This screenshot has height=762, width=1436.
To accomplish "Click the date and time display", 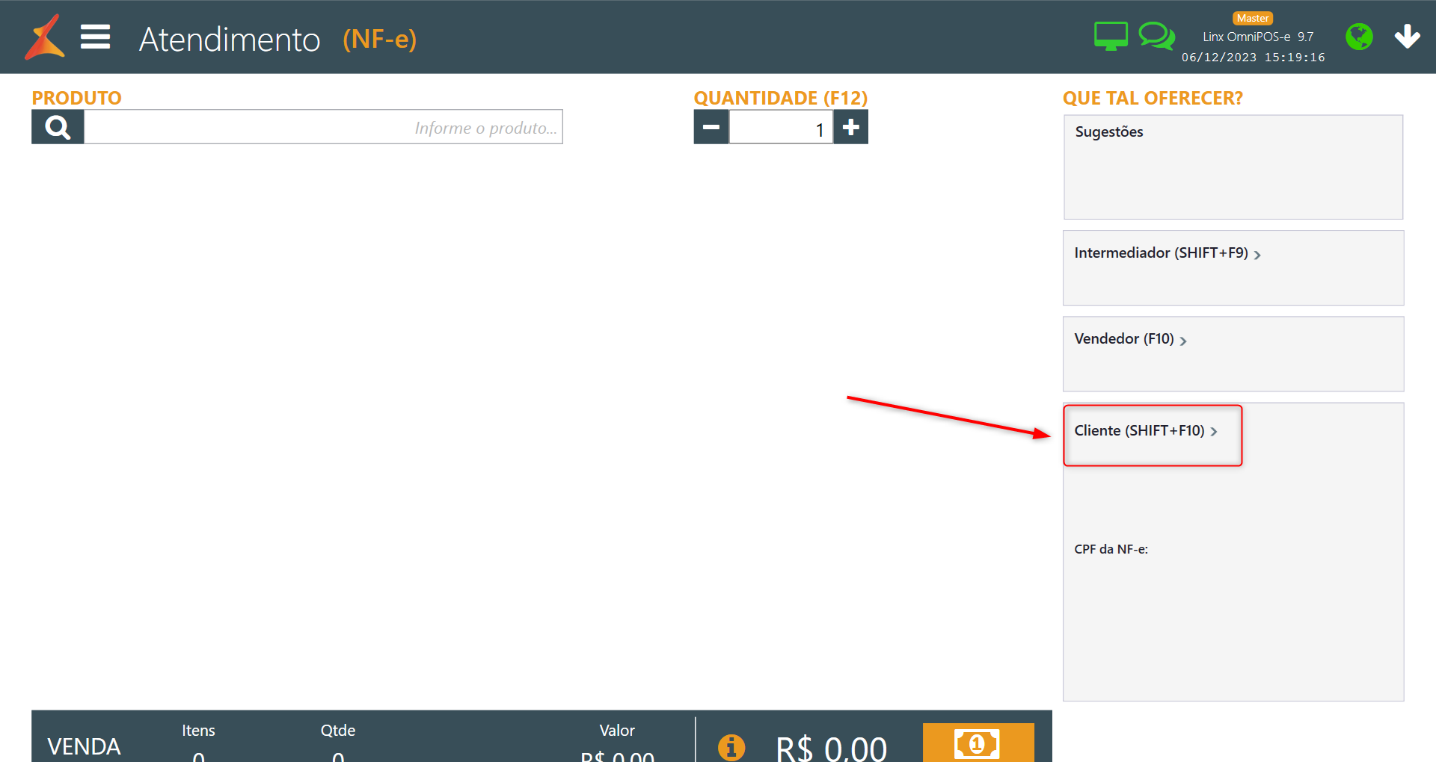I will click(1254, 58).
